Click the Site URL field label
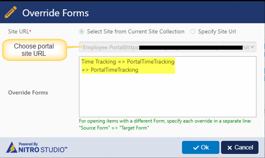Viewport: 265px width, 158px height. click(20, 31)
